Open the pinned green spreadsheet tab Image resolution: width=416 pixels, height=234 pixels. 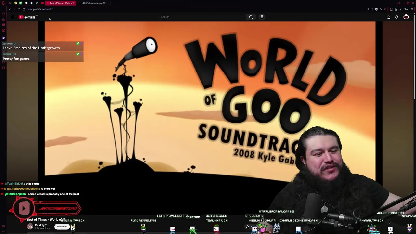click(21, 3)
